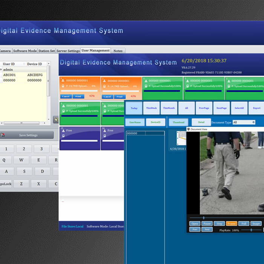This screenshot has width=264, height=264.
Task: Click the icon beside Save Settings
Action: click(3, 135)
